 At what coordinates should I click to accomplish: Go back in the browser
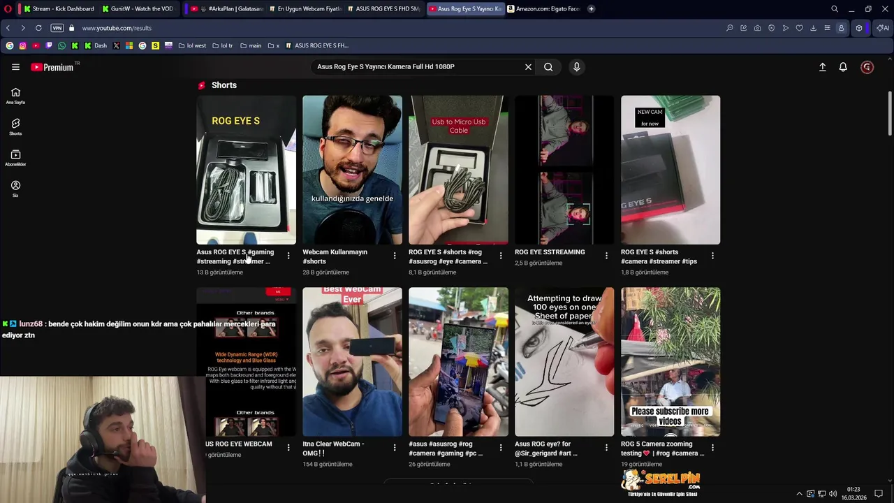[8, 28]
